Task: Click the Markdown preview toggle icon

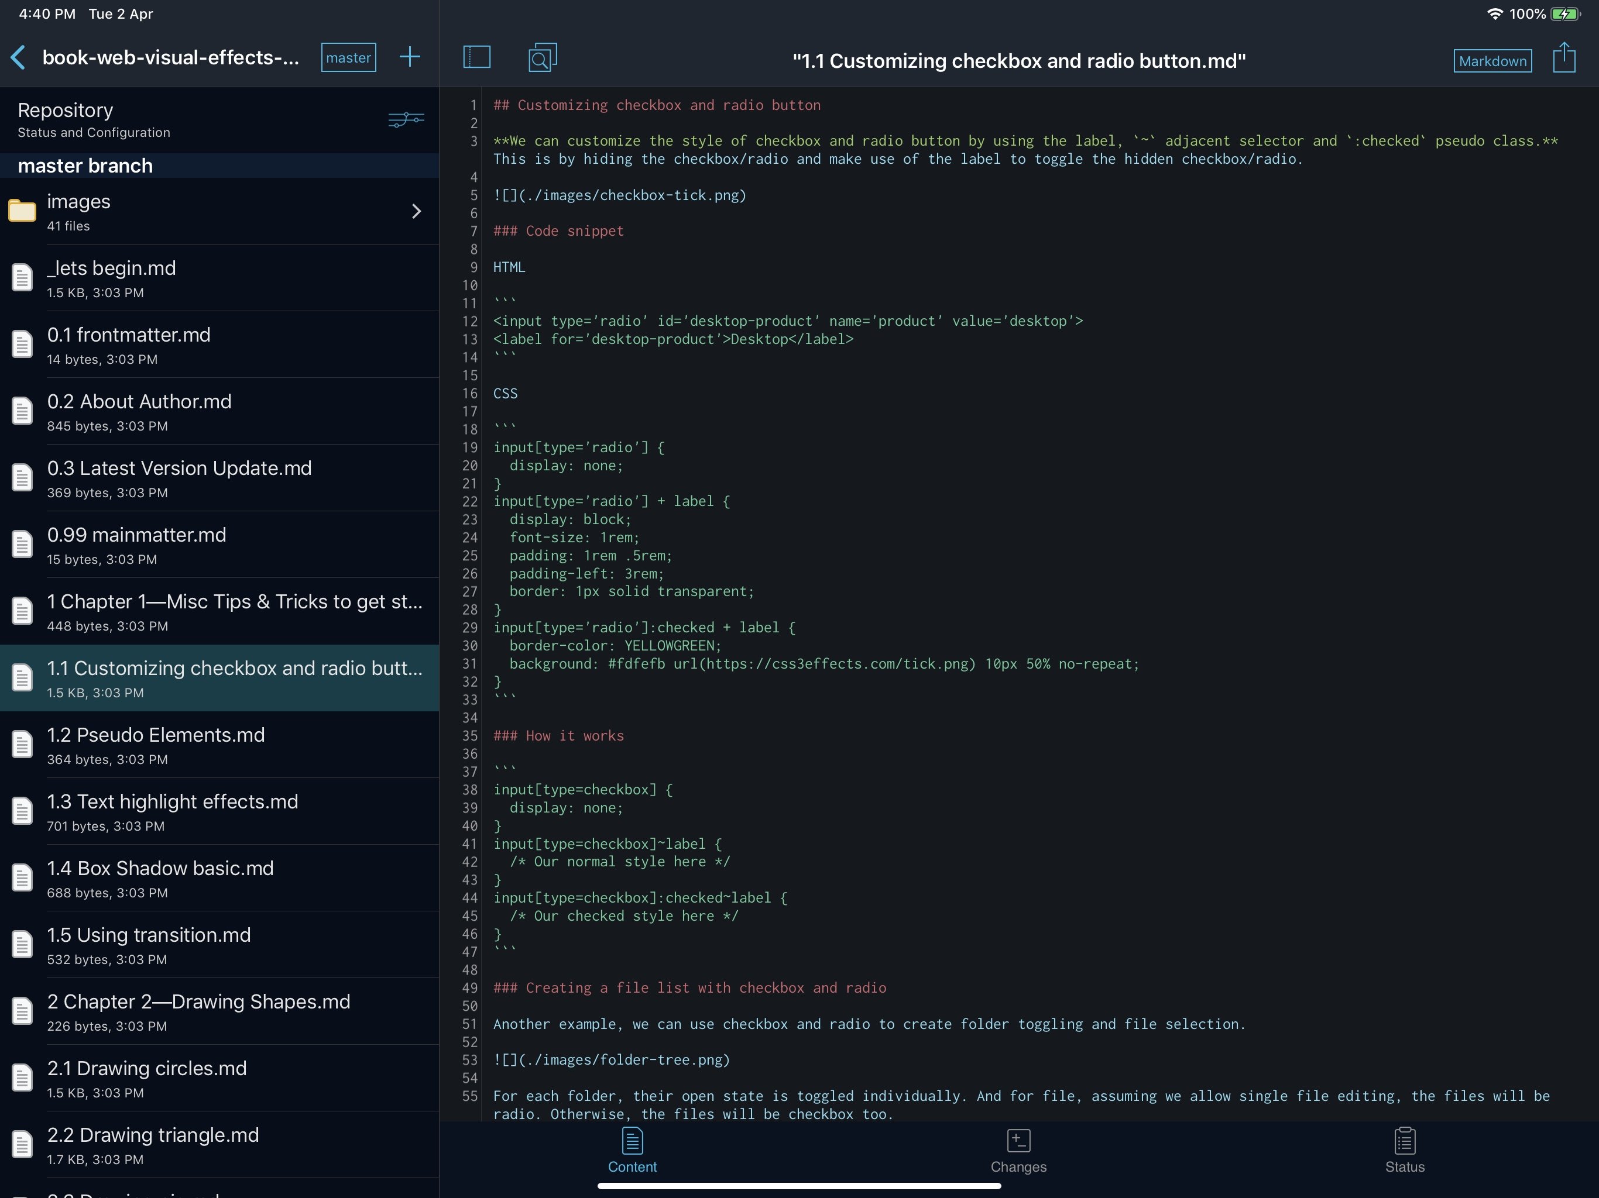Action: pyautogui.click(x=1492, y=58)
